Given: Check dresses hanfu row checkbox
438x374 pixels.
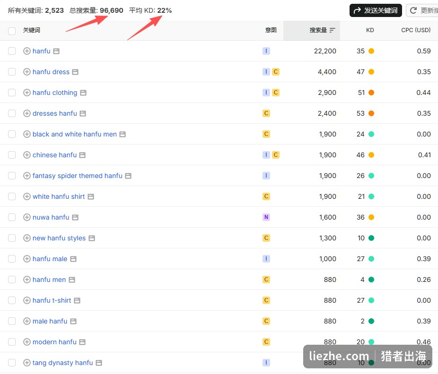Looking at the screenshot, I should tap(12, 113).
